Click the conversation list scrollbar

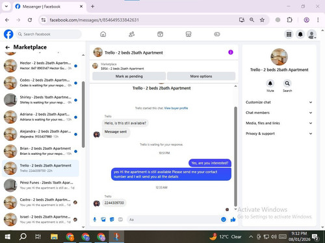tap(83, 115)
